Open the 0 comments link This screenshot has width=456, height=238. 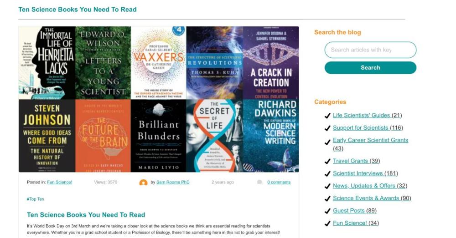pos(279,182)
